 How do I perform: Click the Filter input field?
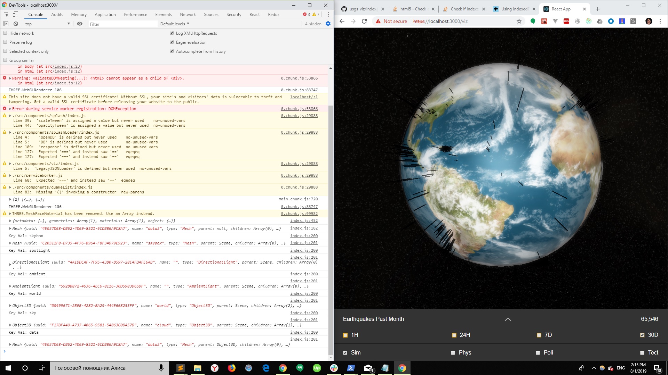coord(122,24)
